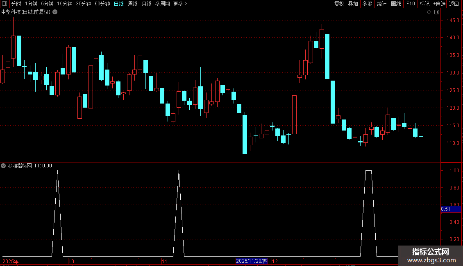
Task: Open the 统计 statistics tool
Action: [x=381, y=4]
